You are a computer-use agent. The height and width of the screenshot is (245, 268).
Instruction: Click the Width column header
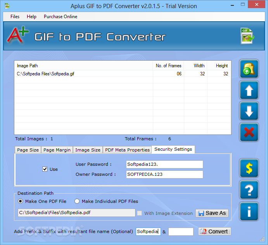point(195,66)
